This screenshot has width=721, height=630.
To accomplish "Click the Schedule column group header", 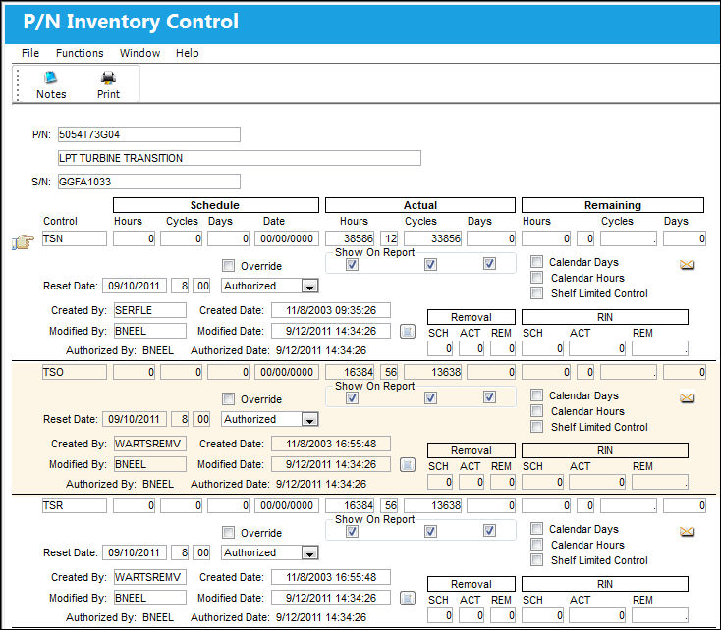I will tap(216, 205).
